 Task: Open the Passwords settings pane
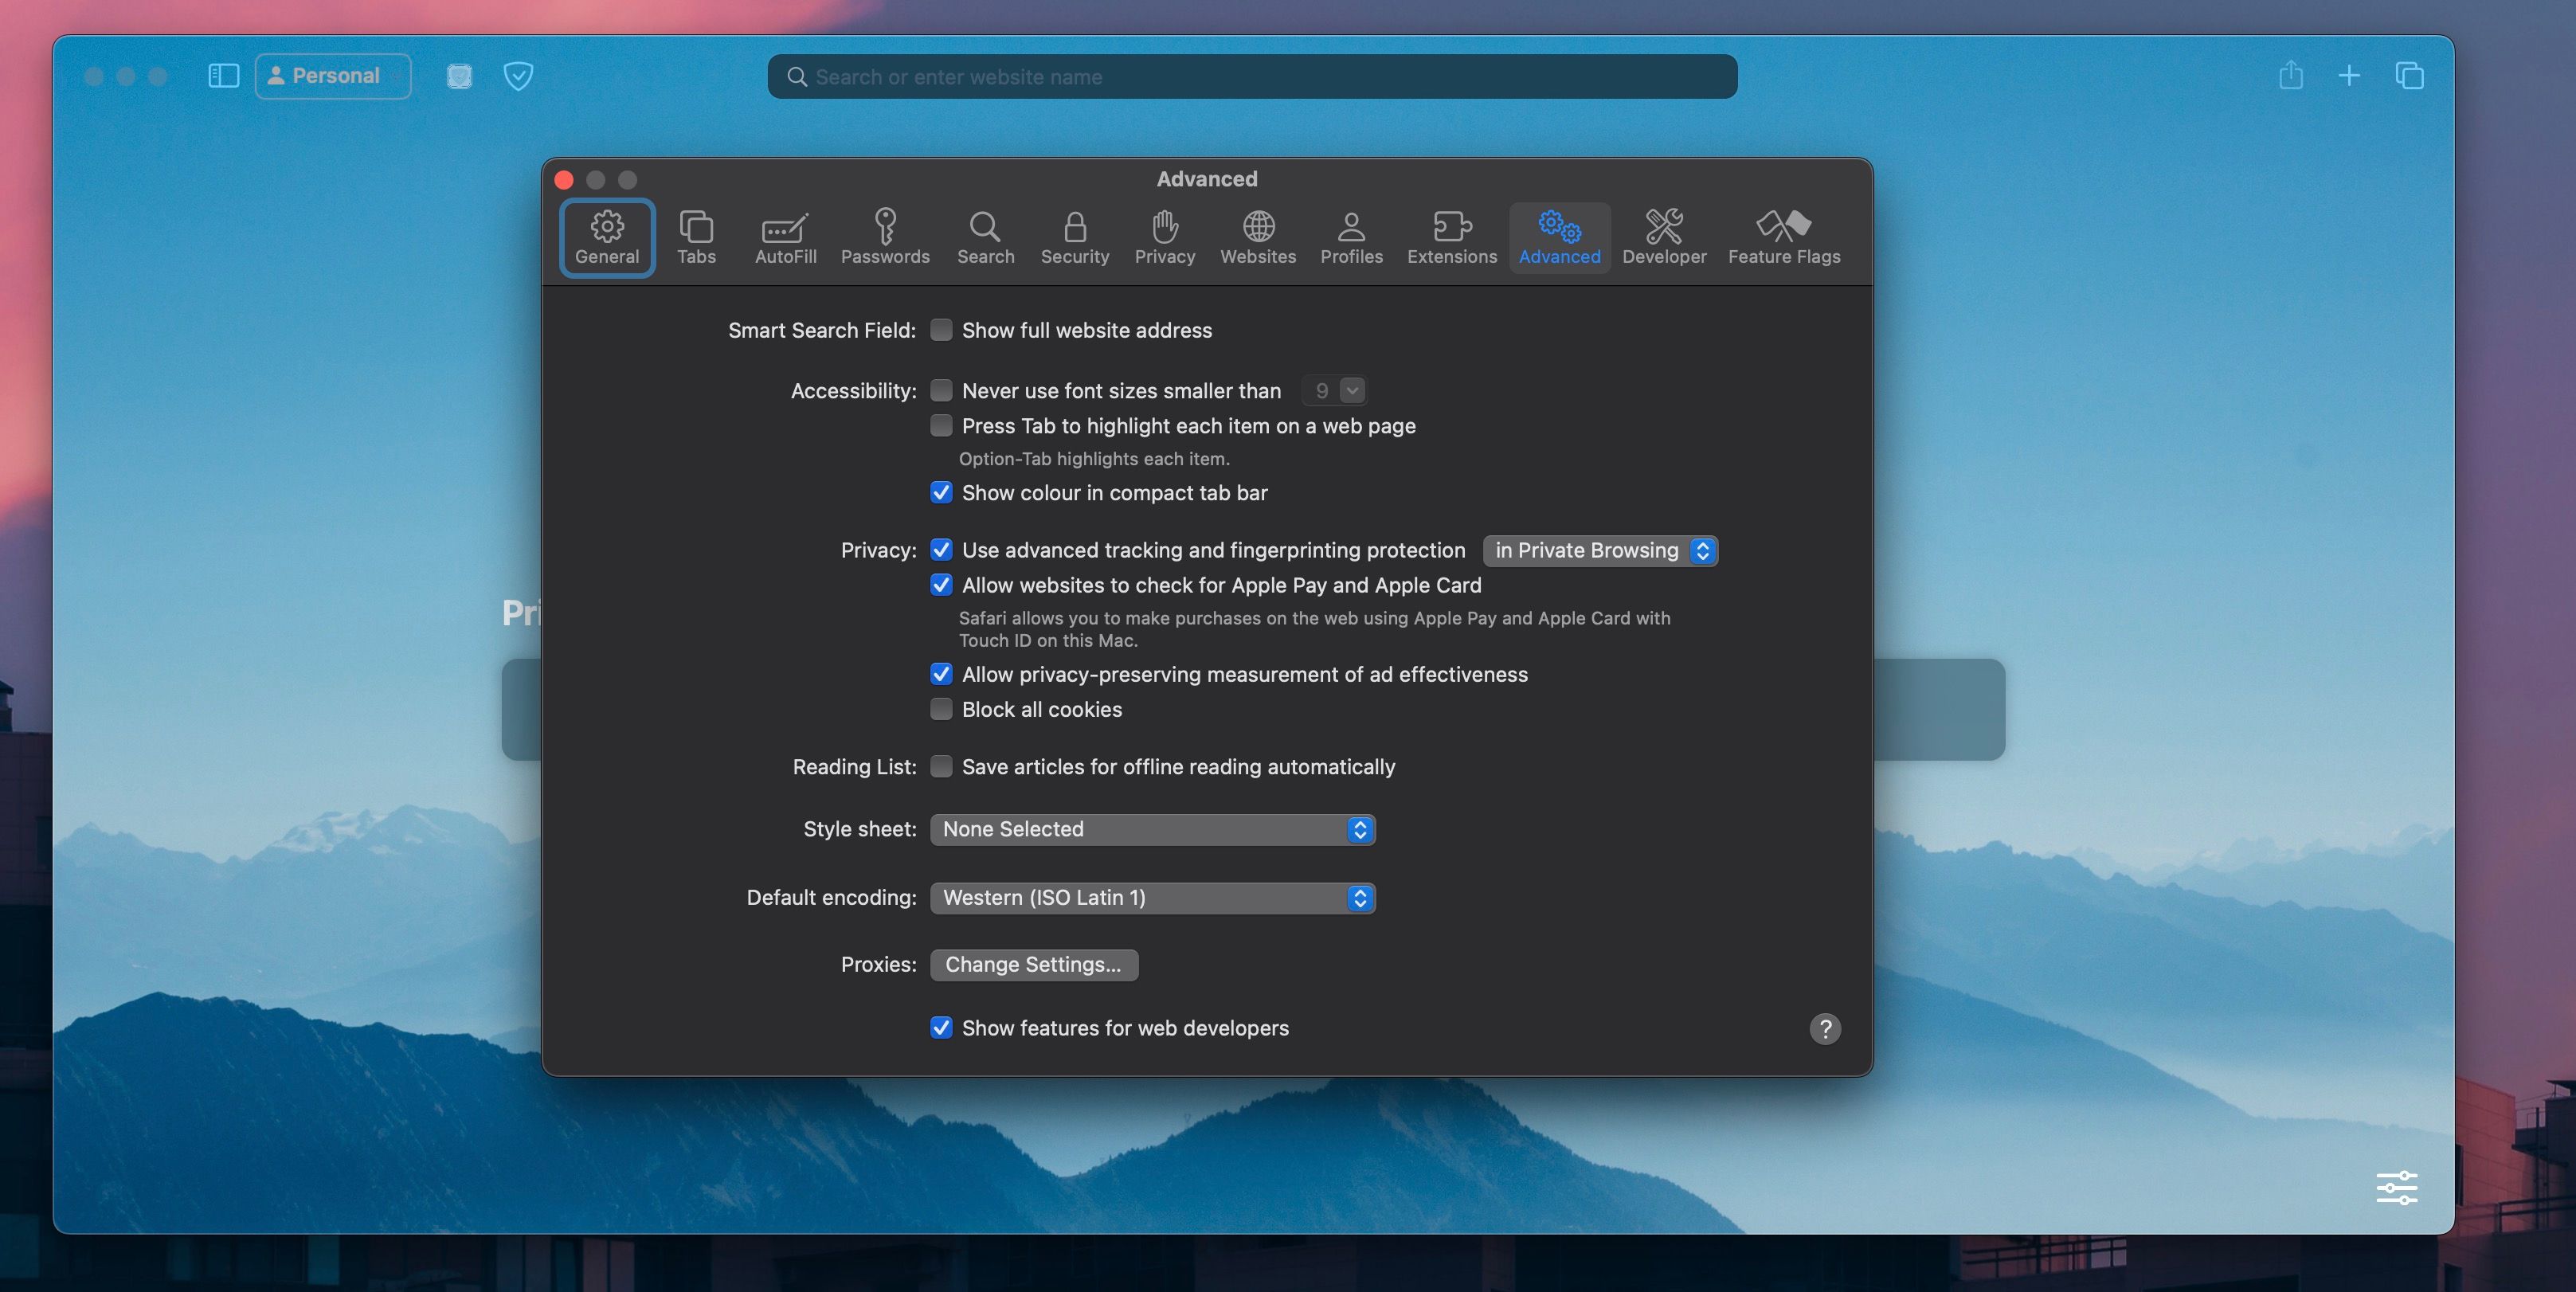pyautogui.click(x=884, y=237)
